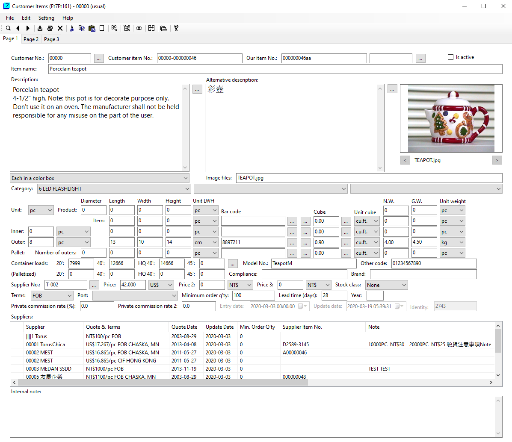512x442 pixels.
Task: Click browse button beside Alternative description box
Action: click(x=392, y=89)
